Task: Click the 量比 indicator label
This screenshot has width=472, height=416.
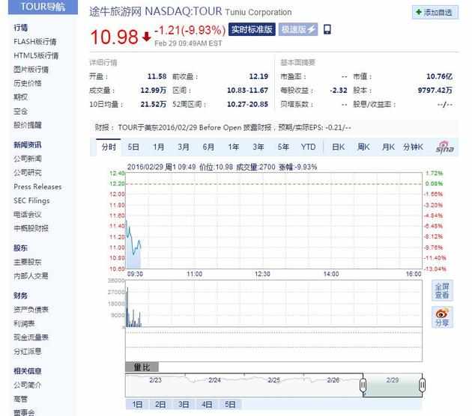Action: tap(142, 367)
